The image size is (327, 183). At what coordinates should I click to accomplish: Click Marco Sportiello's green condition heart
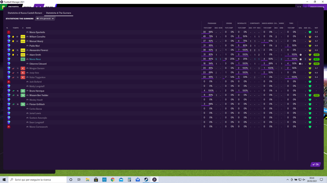point(310,32)
